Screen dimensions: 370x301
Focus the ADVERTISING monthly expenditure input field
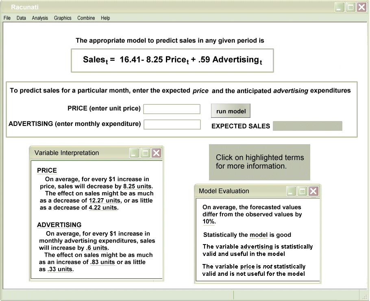[x=172, y=124]
